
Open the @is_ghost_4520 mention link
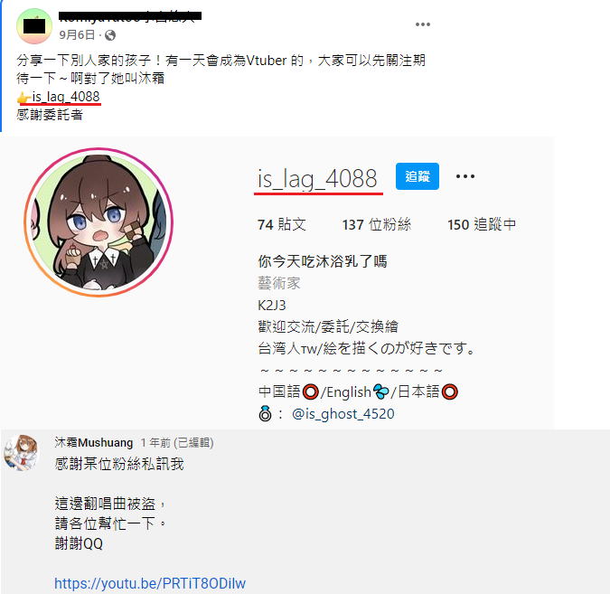tap(343, 414)
